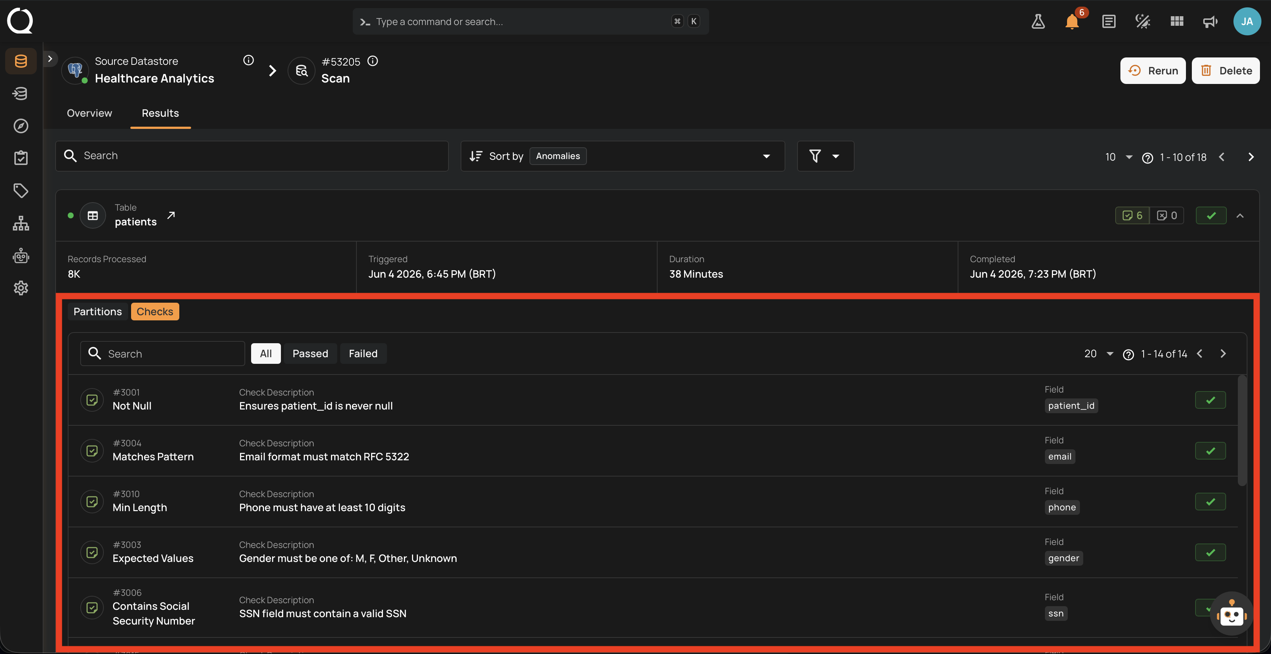Collapse the patients table card

(x=1240, y=216)
